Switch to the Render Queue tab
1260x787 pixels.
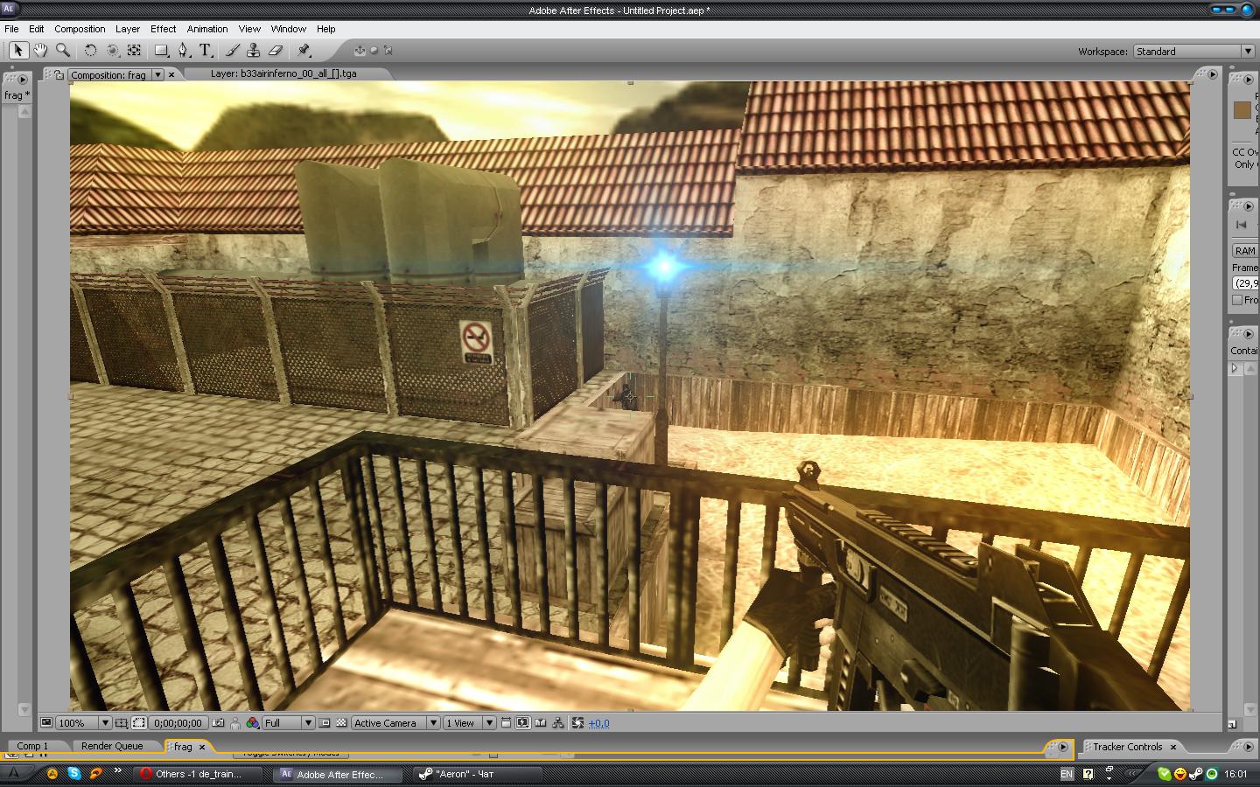(112, 746)
